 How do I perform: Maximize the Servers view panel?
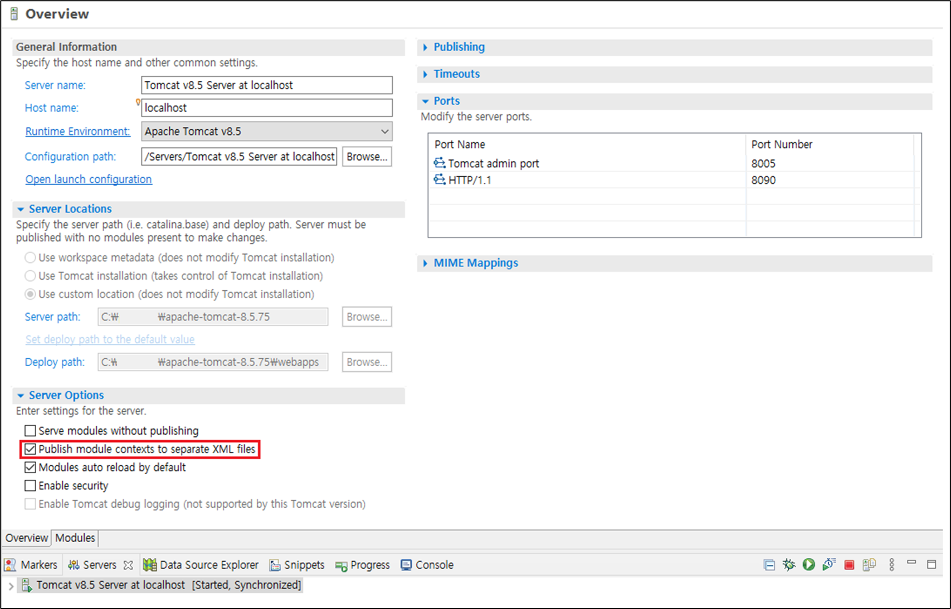coord(932,564)
